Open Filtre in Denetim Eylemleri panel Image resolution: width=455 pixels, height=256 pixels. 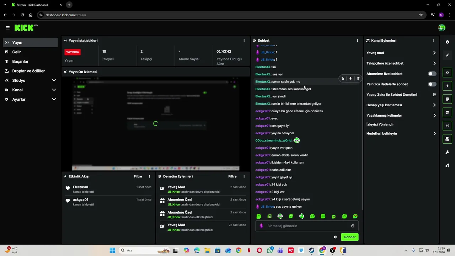click(x=232, y=176)
